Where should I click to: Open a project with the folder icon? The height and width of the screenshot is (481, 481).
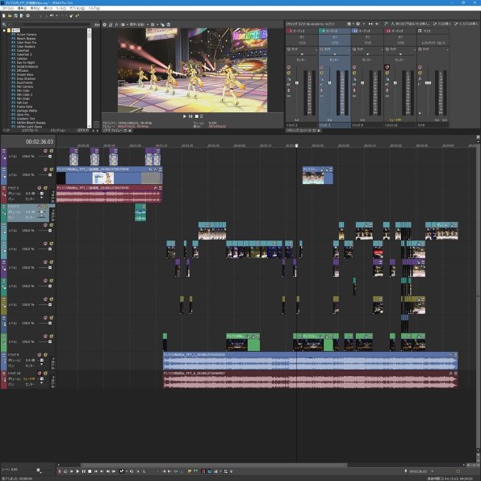(x=10, y=15)
